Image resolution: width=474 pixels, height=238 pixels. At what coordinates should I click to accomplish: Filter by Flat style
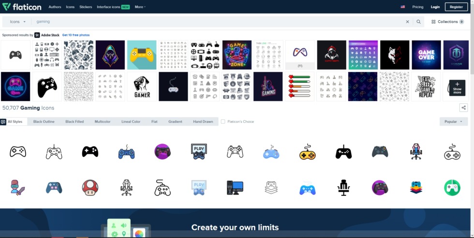click(154, 121)
